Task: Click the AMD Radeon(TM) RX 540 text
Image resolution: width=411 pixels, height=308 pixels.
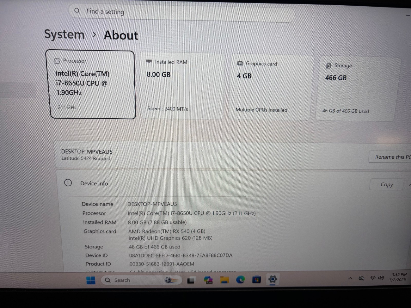Action: (167, 231)
